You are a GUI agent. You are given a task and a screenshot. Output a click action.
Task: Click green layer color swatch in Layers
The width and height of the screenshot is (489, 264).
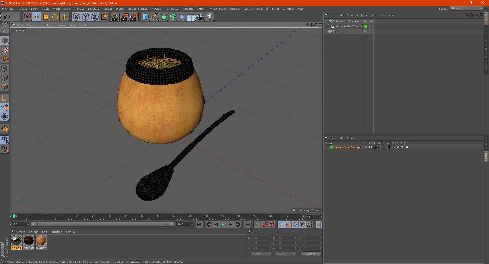point(331,147)
